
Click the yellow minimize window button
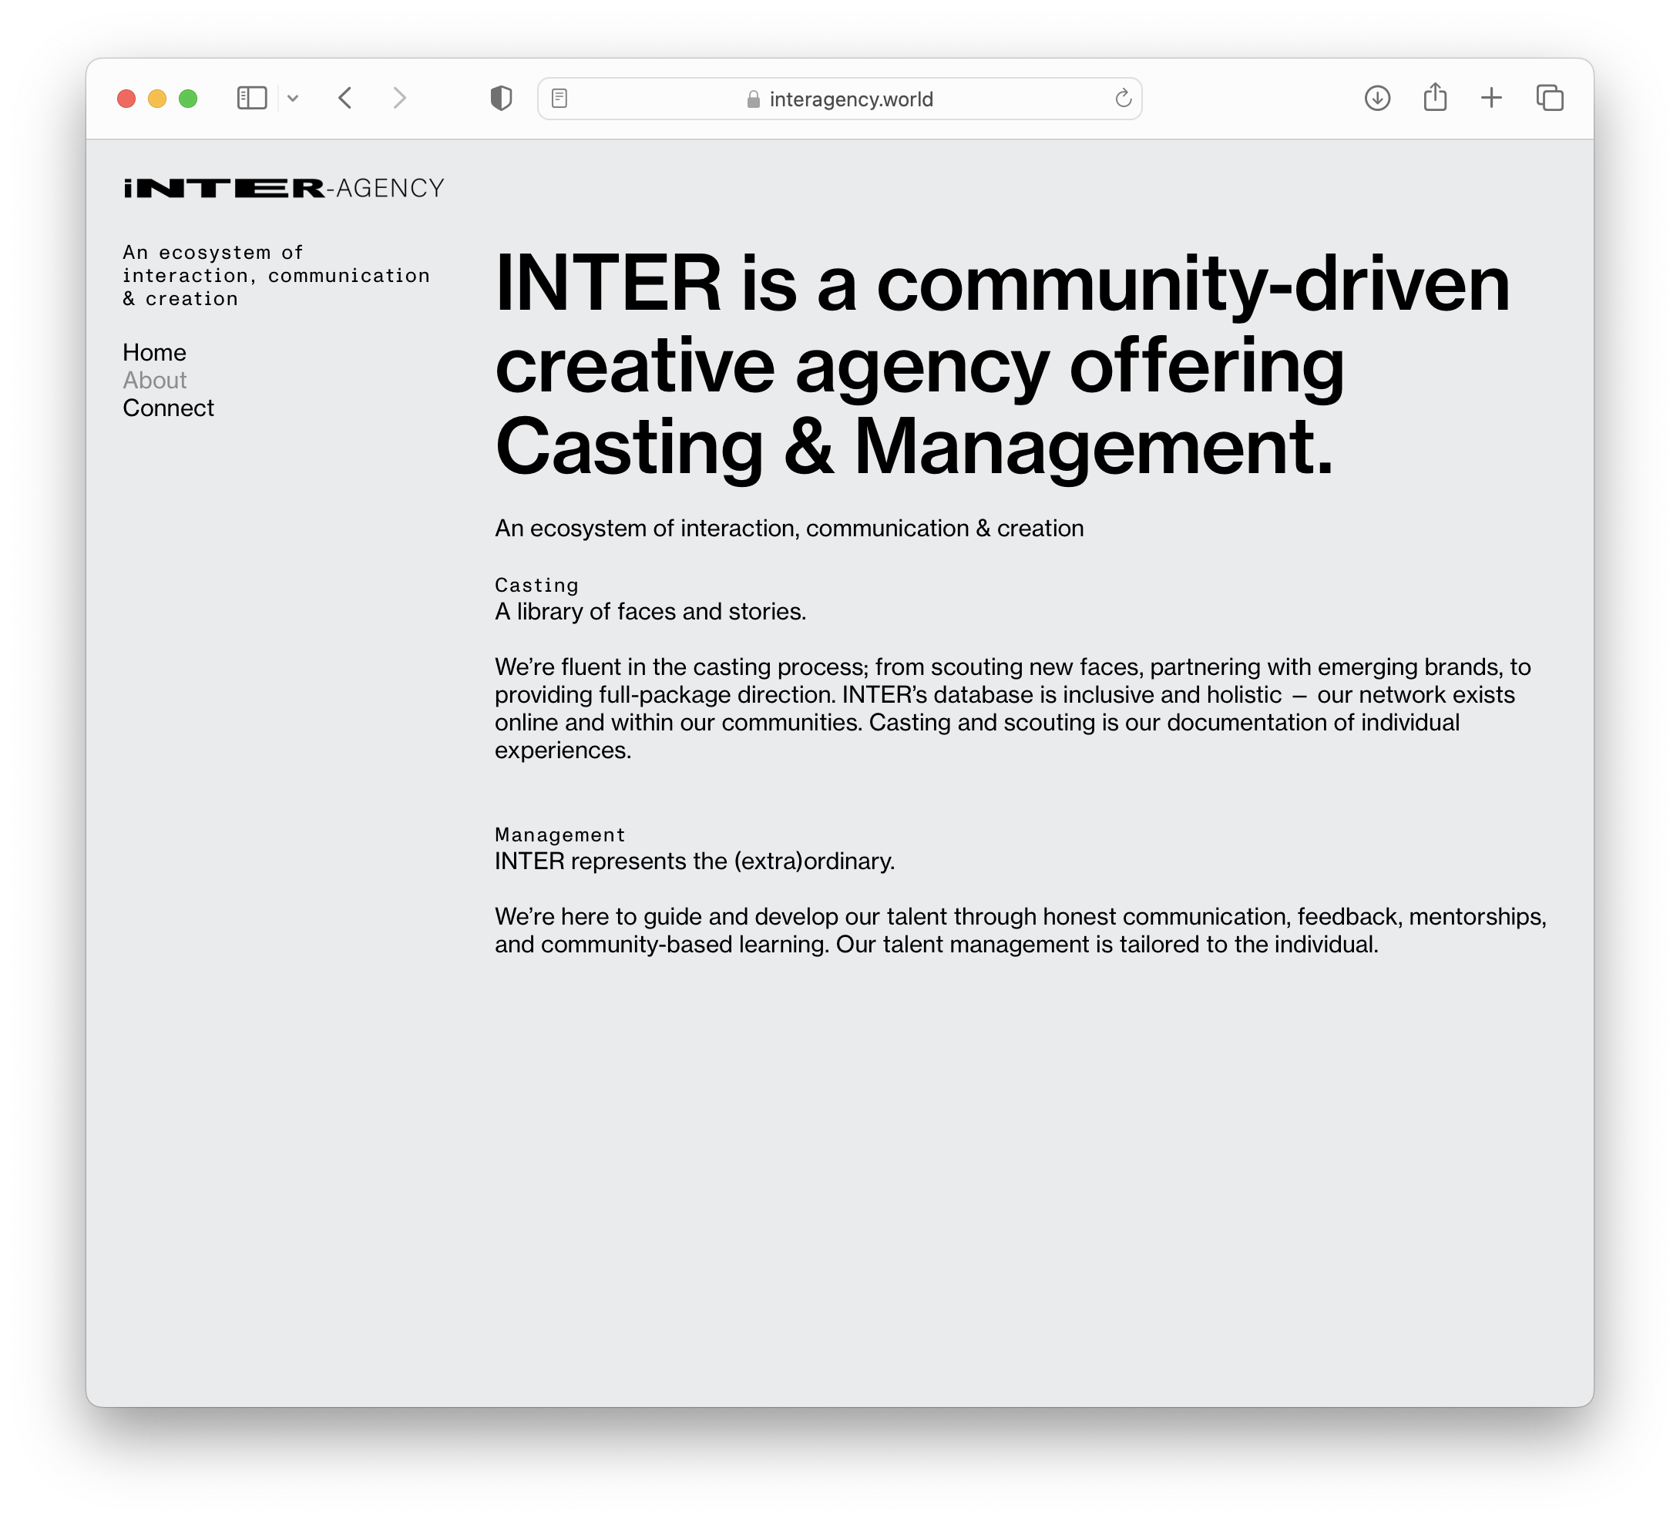(156, 99)
